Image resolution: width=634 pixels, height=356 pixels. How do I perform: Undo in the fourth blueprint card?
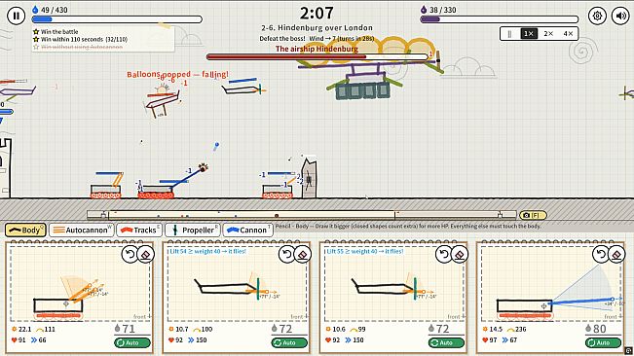click(x=601, y=254)
